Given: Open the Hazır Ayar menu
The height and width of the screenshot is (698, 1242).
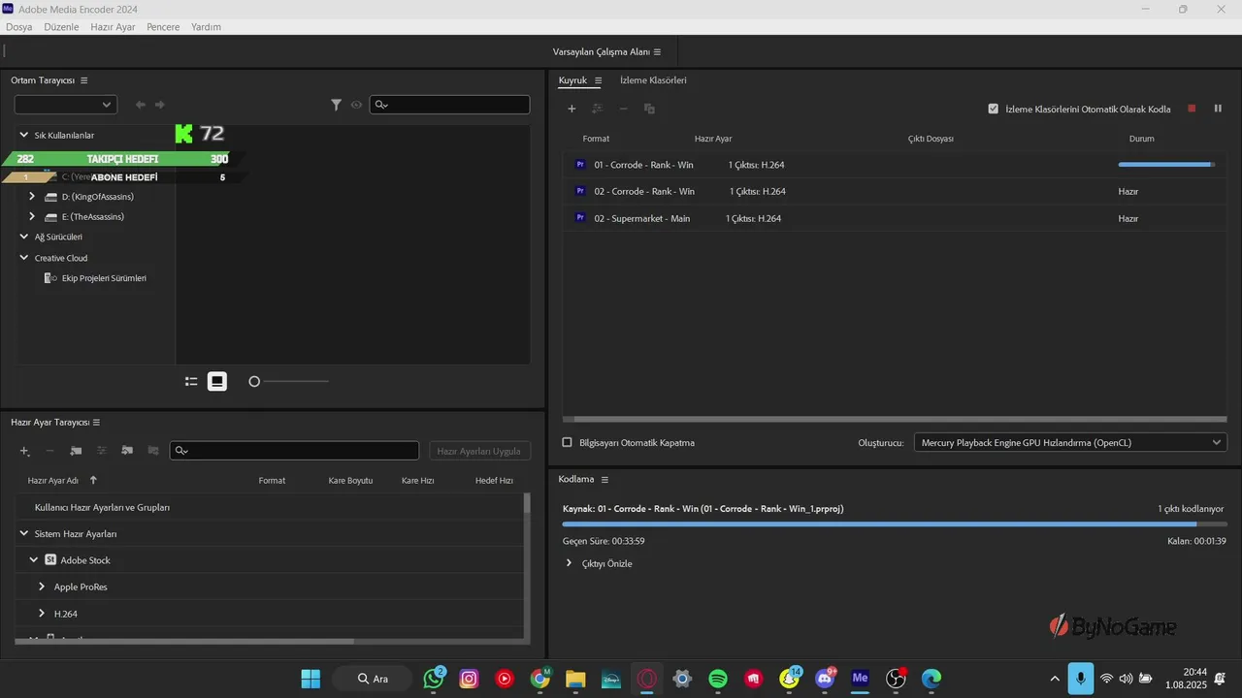Looking at the screenshot, I should tap(113, 27).
